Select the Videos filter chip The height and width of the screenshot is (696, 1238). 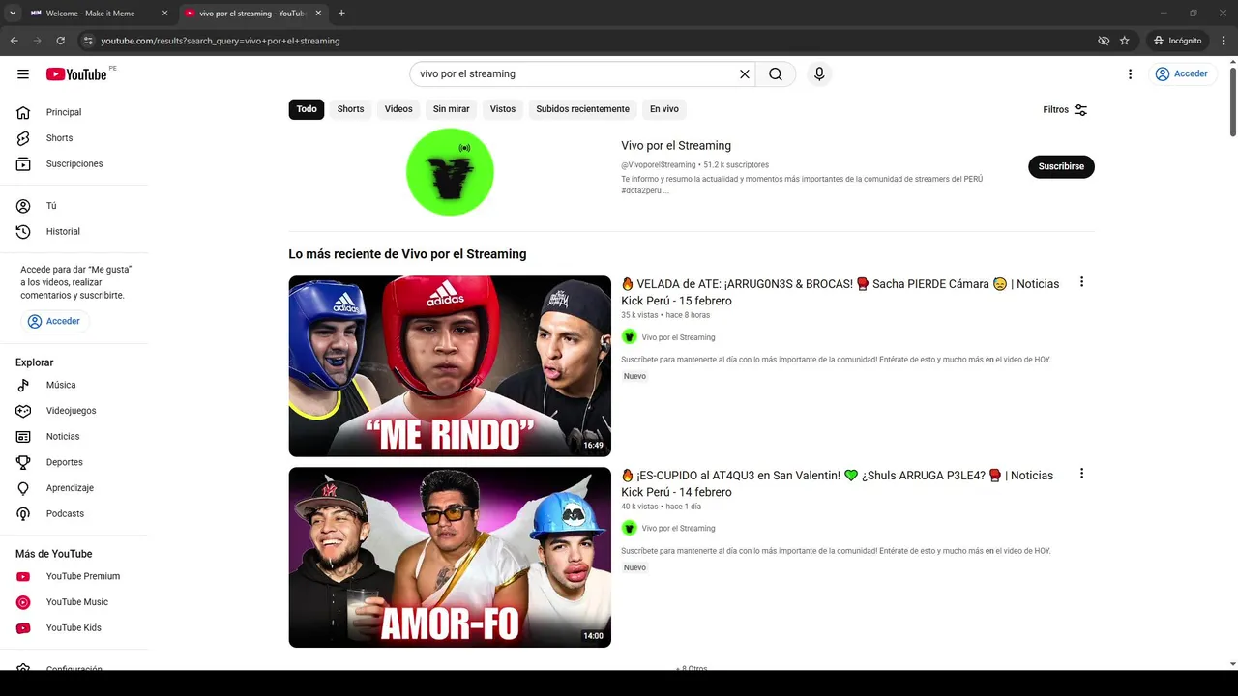pos(398,109)
